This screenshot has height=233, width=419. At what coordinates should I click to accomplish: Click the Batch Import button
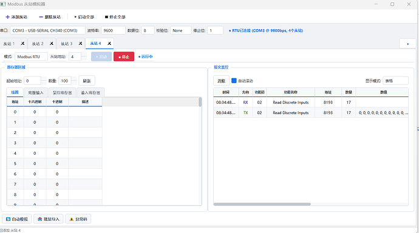[x=49, y=219]
